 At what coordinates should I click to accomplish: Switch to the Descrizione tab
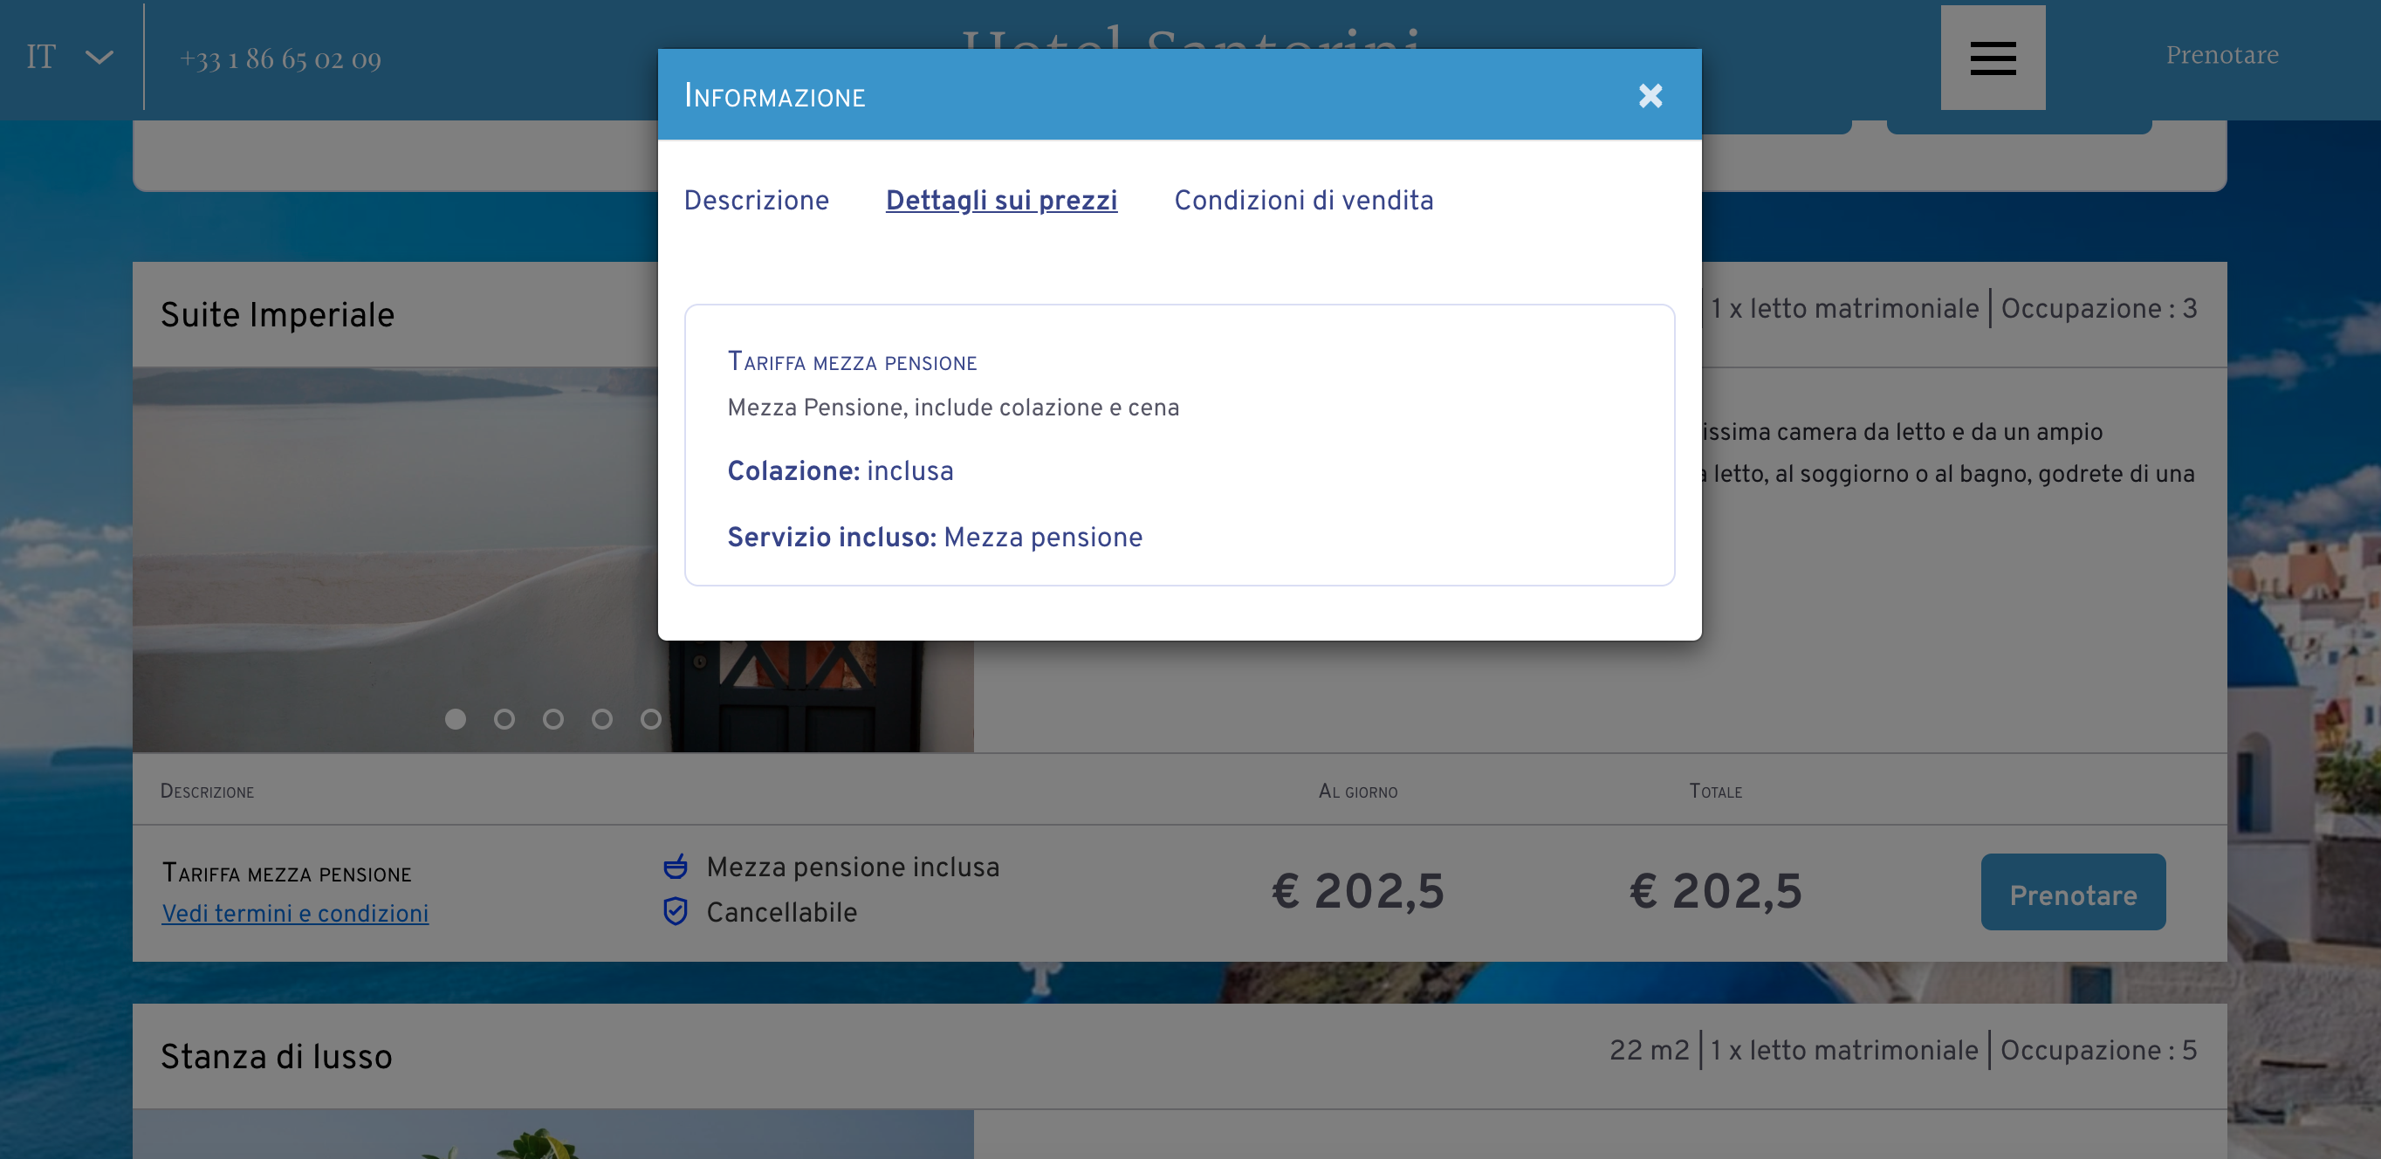tap(756, 200)
